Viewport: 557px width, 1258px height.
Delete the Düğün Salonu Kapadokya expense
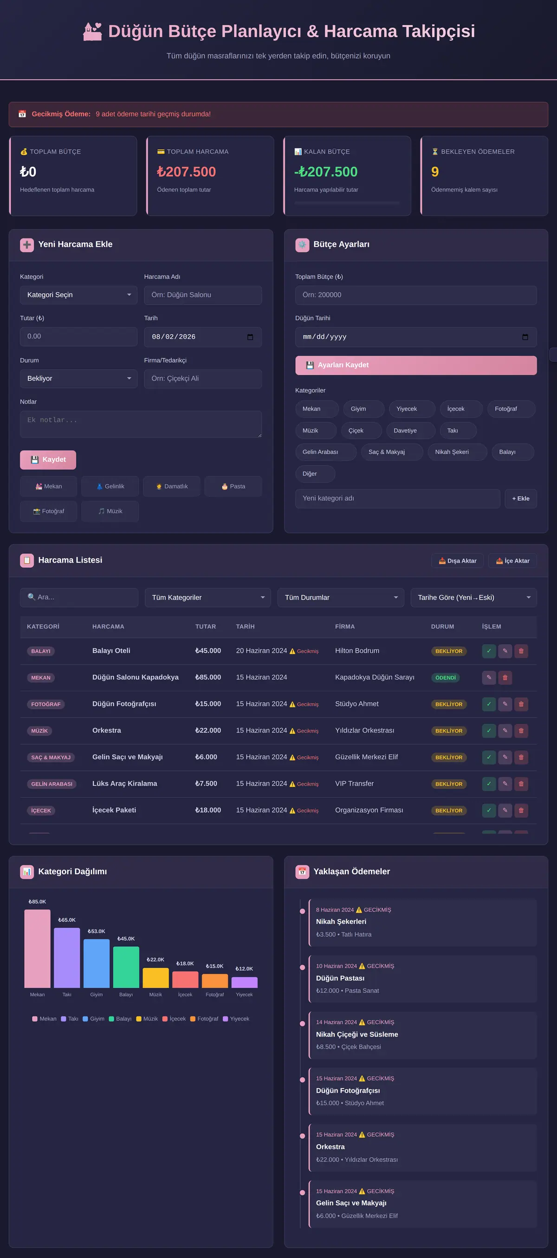point(505,677)
